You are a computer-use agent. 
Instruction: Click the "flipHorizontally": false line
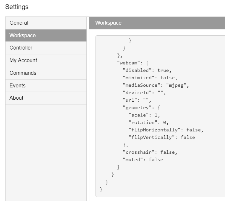pyautogui.click(x=166, y=130)
